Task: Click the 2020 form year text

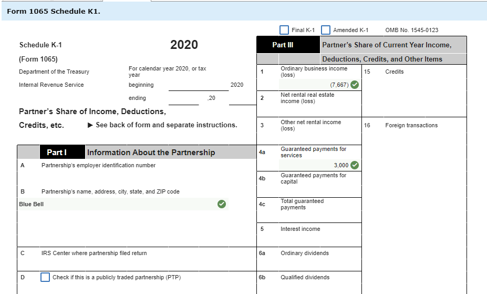Action: coord(184,45)
